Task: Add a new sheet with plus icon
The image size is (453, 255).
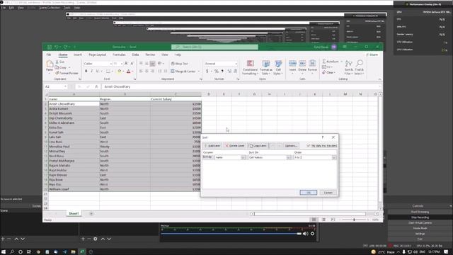Action: [91, 214]
